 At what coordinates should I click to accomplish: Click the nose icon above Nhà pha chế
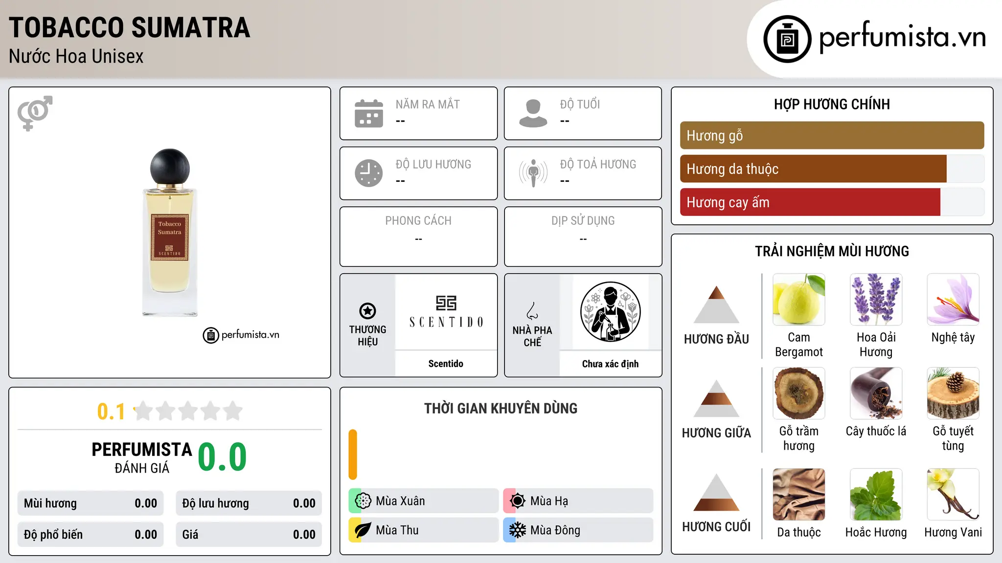tap(532, 311)
